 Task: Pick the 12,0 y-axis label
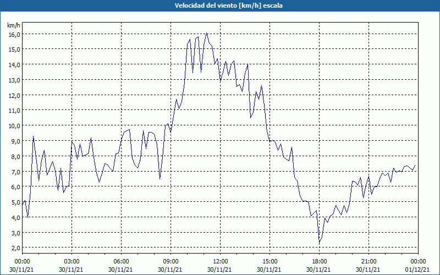(x=14, y=95)
